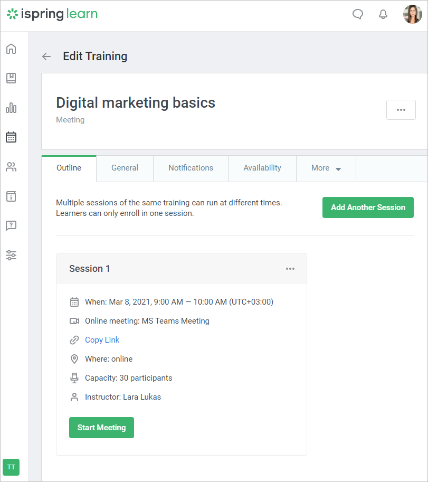Click the user profile avatar photo
The image size is (428, 482).
click(x=412, y=14)
